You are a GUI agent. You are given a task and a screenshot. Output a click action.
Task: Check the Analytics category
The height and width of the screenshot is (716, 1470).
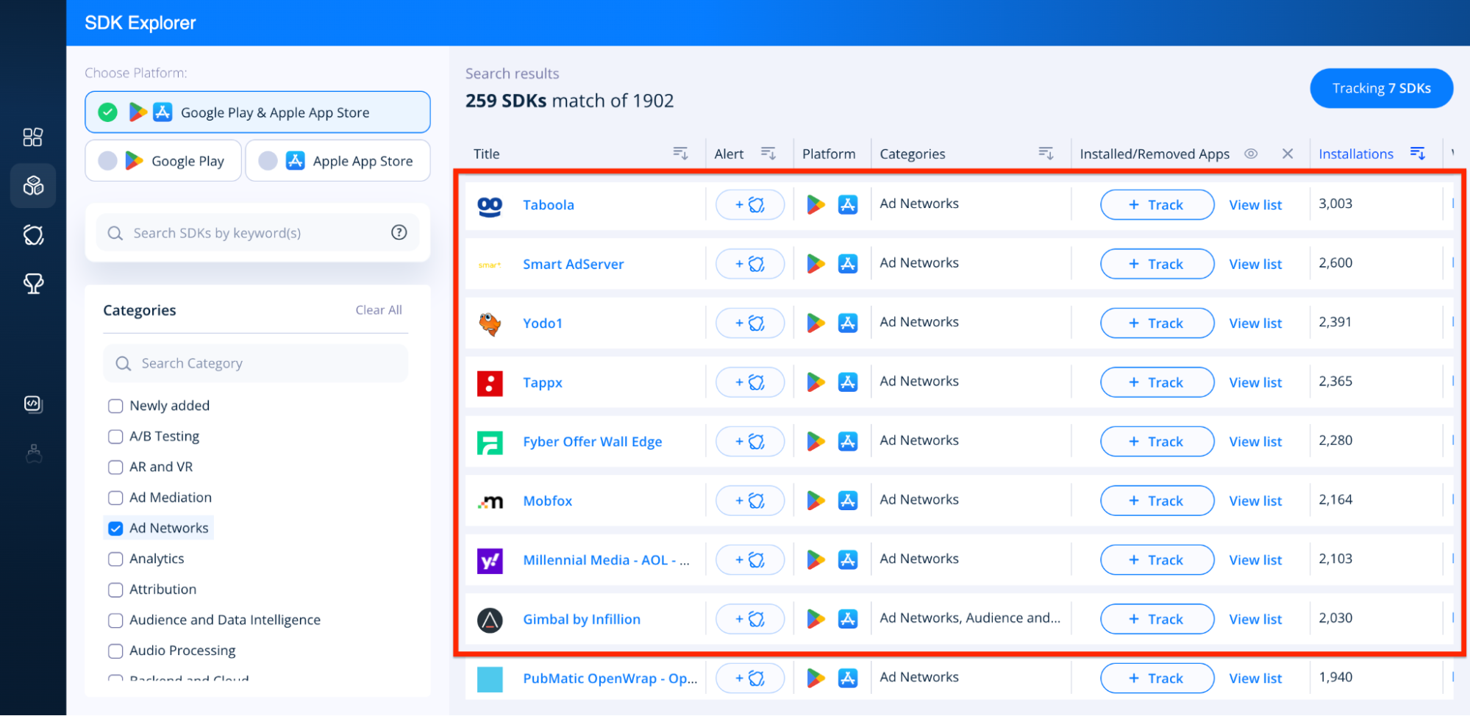point(115,559)
